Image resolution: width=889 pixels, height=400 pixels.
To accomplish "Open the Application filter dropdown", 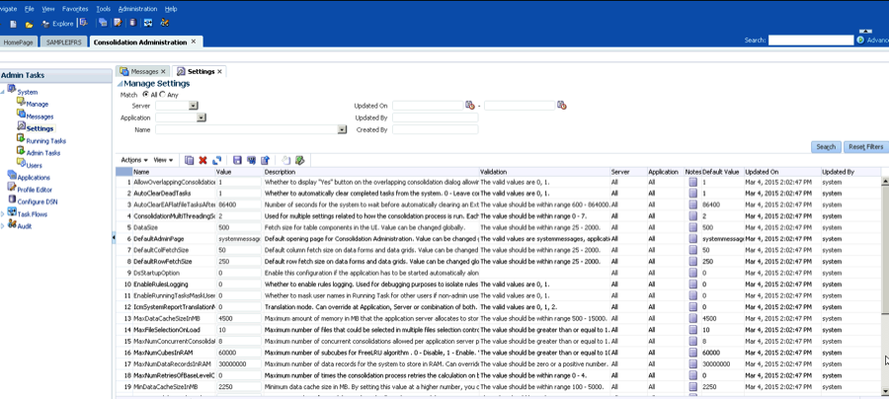I will (x=202, y=118).
